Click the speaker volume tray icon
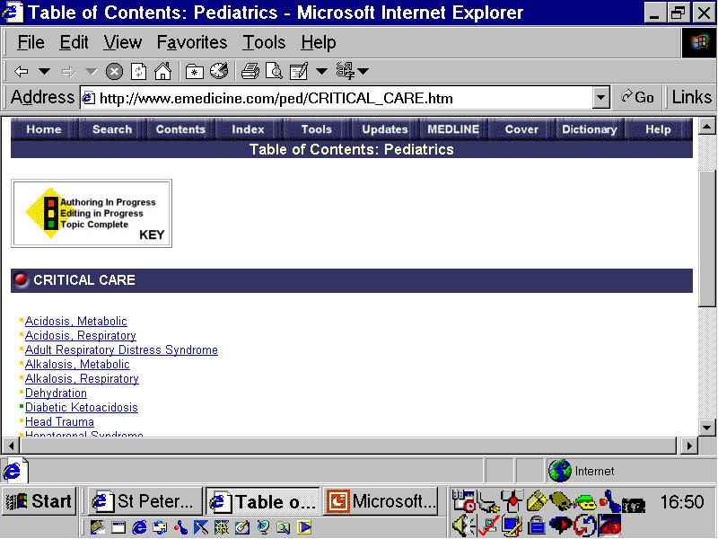 point(462,525)
